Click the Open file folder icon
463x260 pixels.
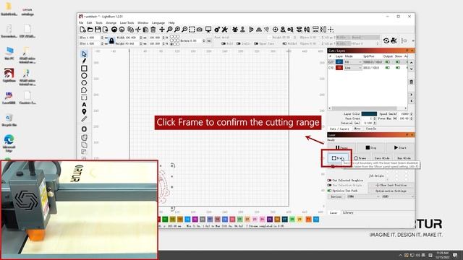tap(90, 30)
